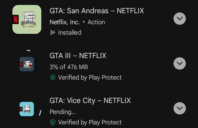This screenshot has height=128, width=198.
Task: Tap the GTA: Vice City app icon
Action: pos(27,109)
